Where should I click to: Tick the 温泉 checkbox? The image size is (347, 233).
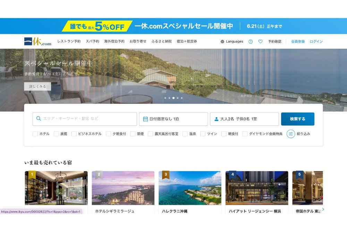[185, 134]
